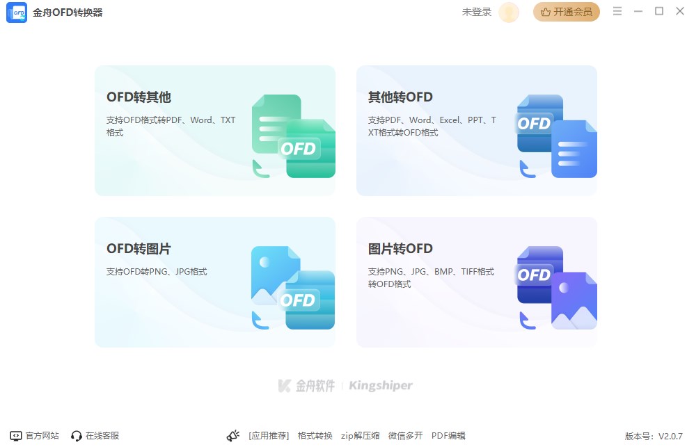Click the image-to-OFD icon in OFD转图片 card
Screen dimensions: 687x447
pyautogui.click(x=293, y=288)
